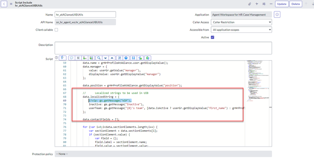314x160 pixels.
Task: Toggle comment on selected code
Action: [x=71, y=58]
